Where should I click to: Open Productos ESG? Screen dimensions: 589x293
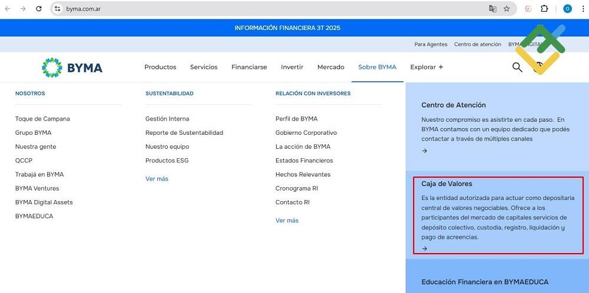(167, 161)
